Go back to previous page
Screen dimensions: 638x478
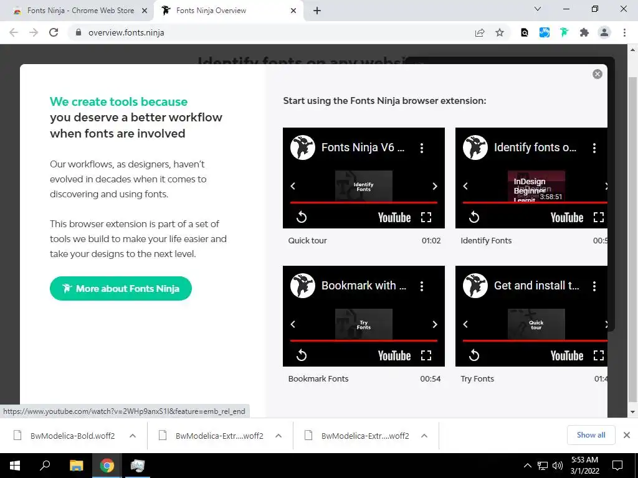click(x=14, y=32)
